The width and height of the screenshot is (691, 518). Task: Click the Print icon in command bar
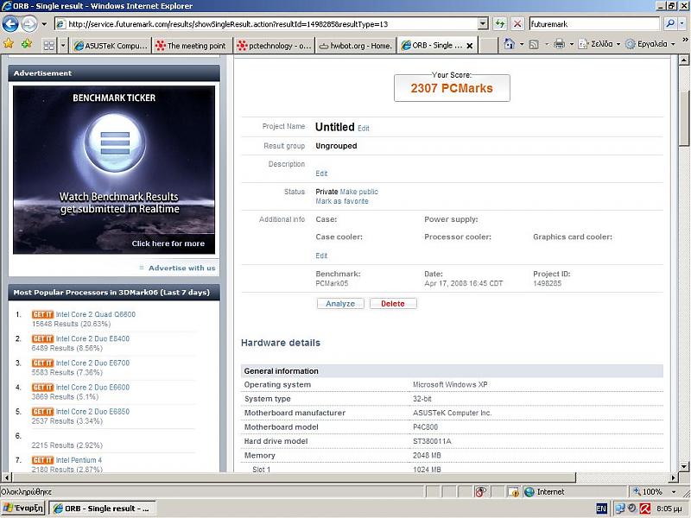(x=559, y=44)
